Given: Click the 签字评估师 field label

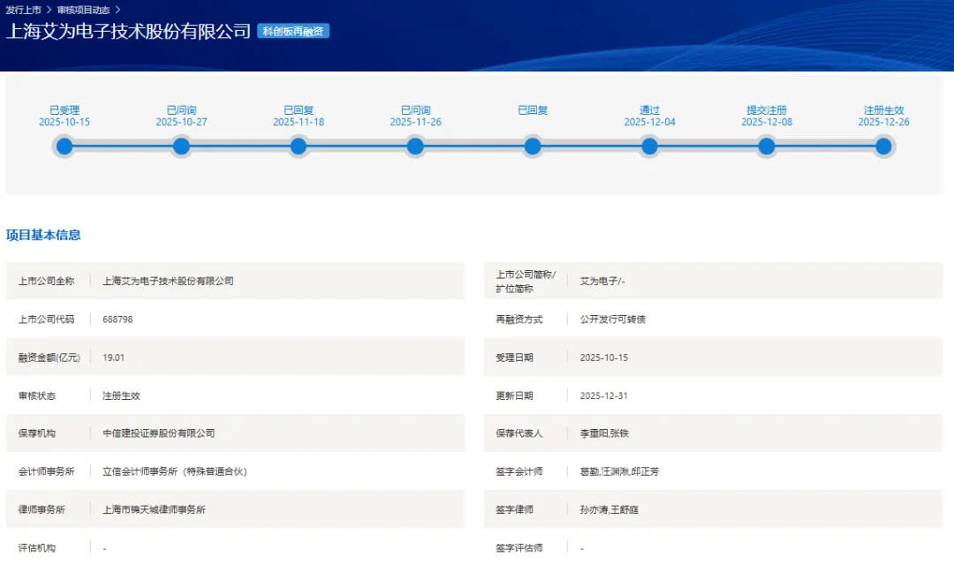Looking at the screenshot, I should click(519, 547).
